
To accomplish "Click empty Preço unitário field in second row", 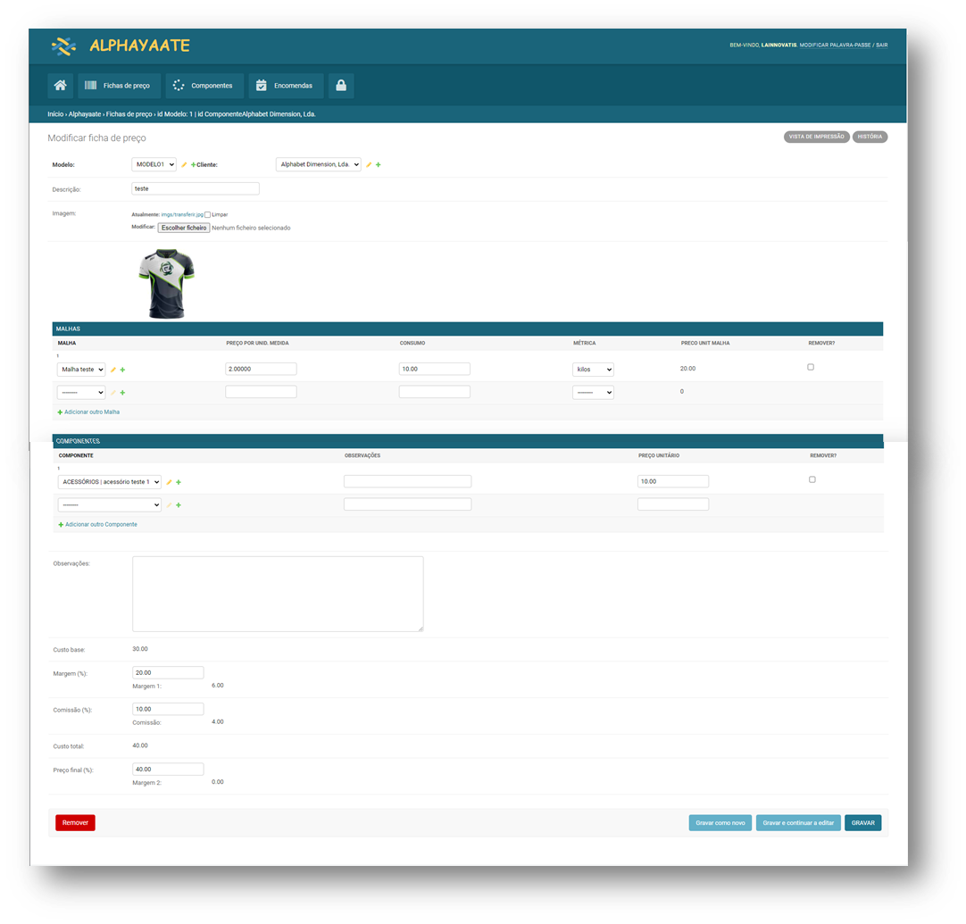I will pos(673,504).
